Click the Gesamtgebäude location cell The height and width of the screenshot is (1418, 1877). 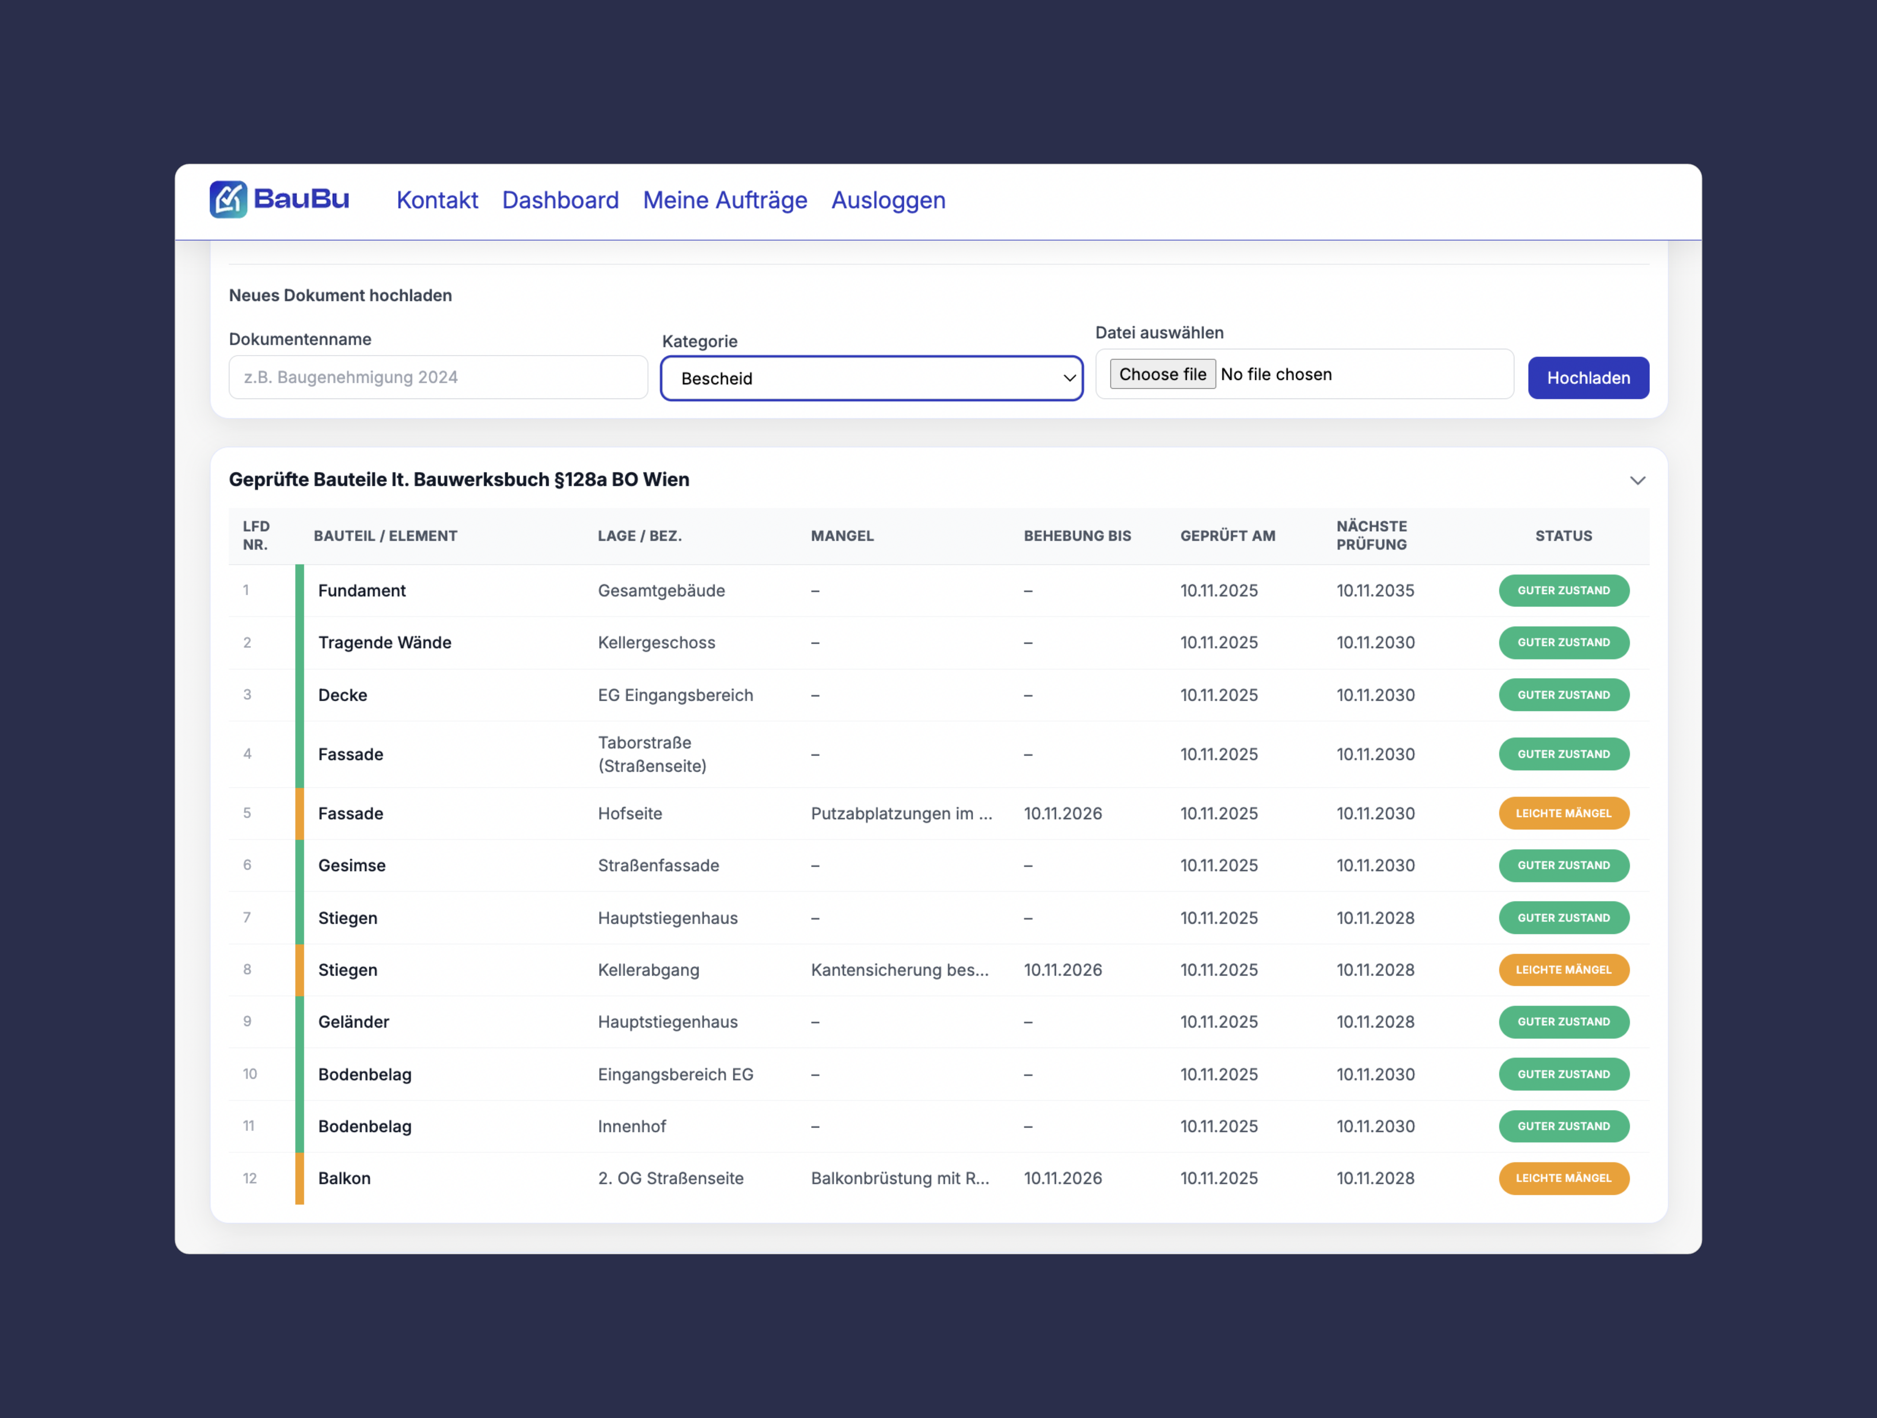coord(661,591)
